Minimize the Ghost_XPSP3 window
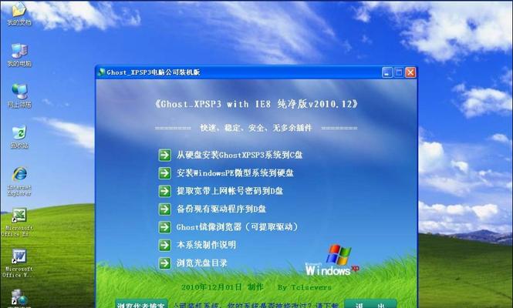 (x=387, y=72)
